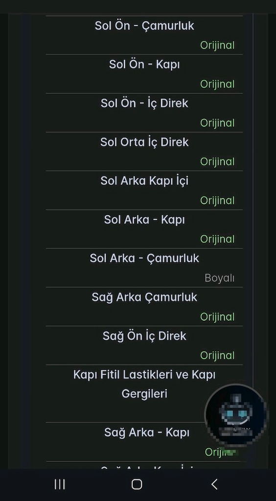276x501 pixels.
Task: Select the Sol Ön - Kapı item
Action: (x=144, y=74)
